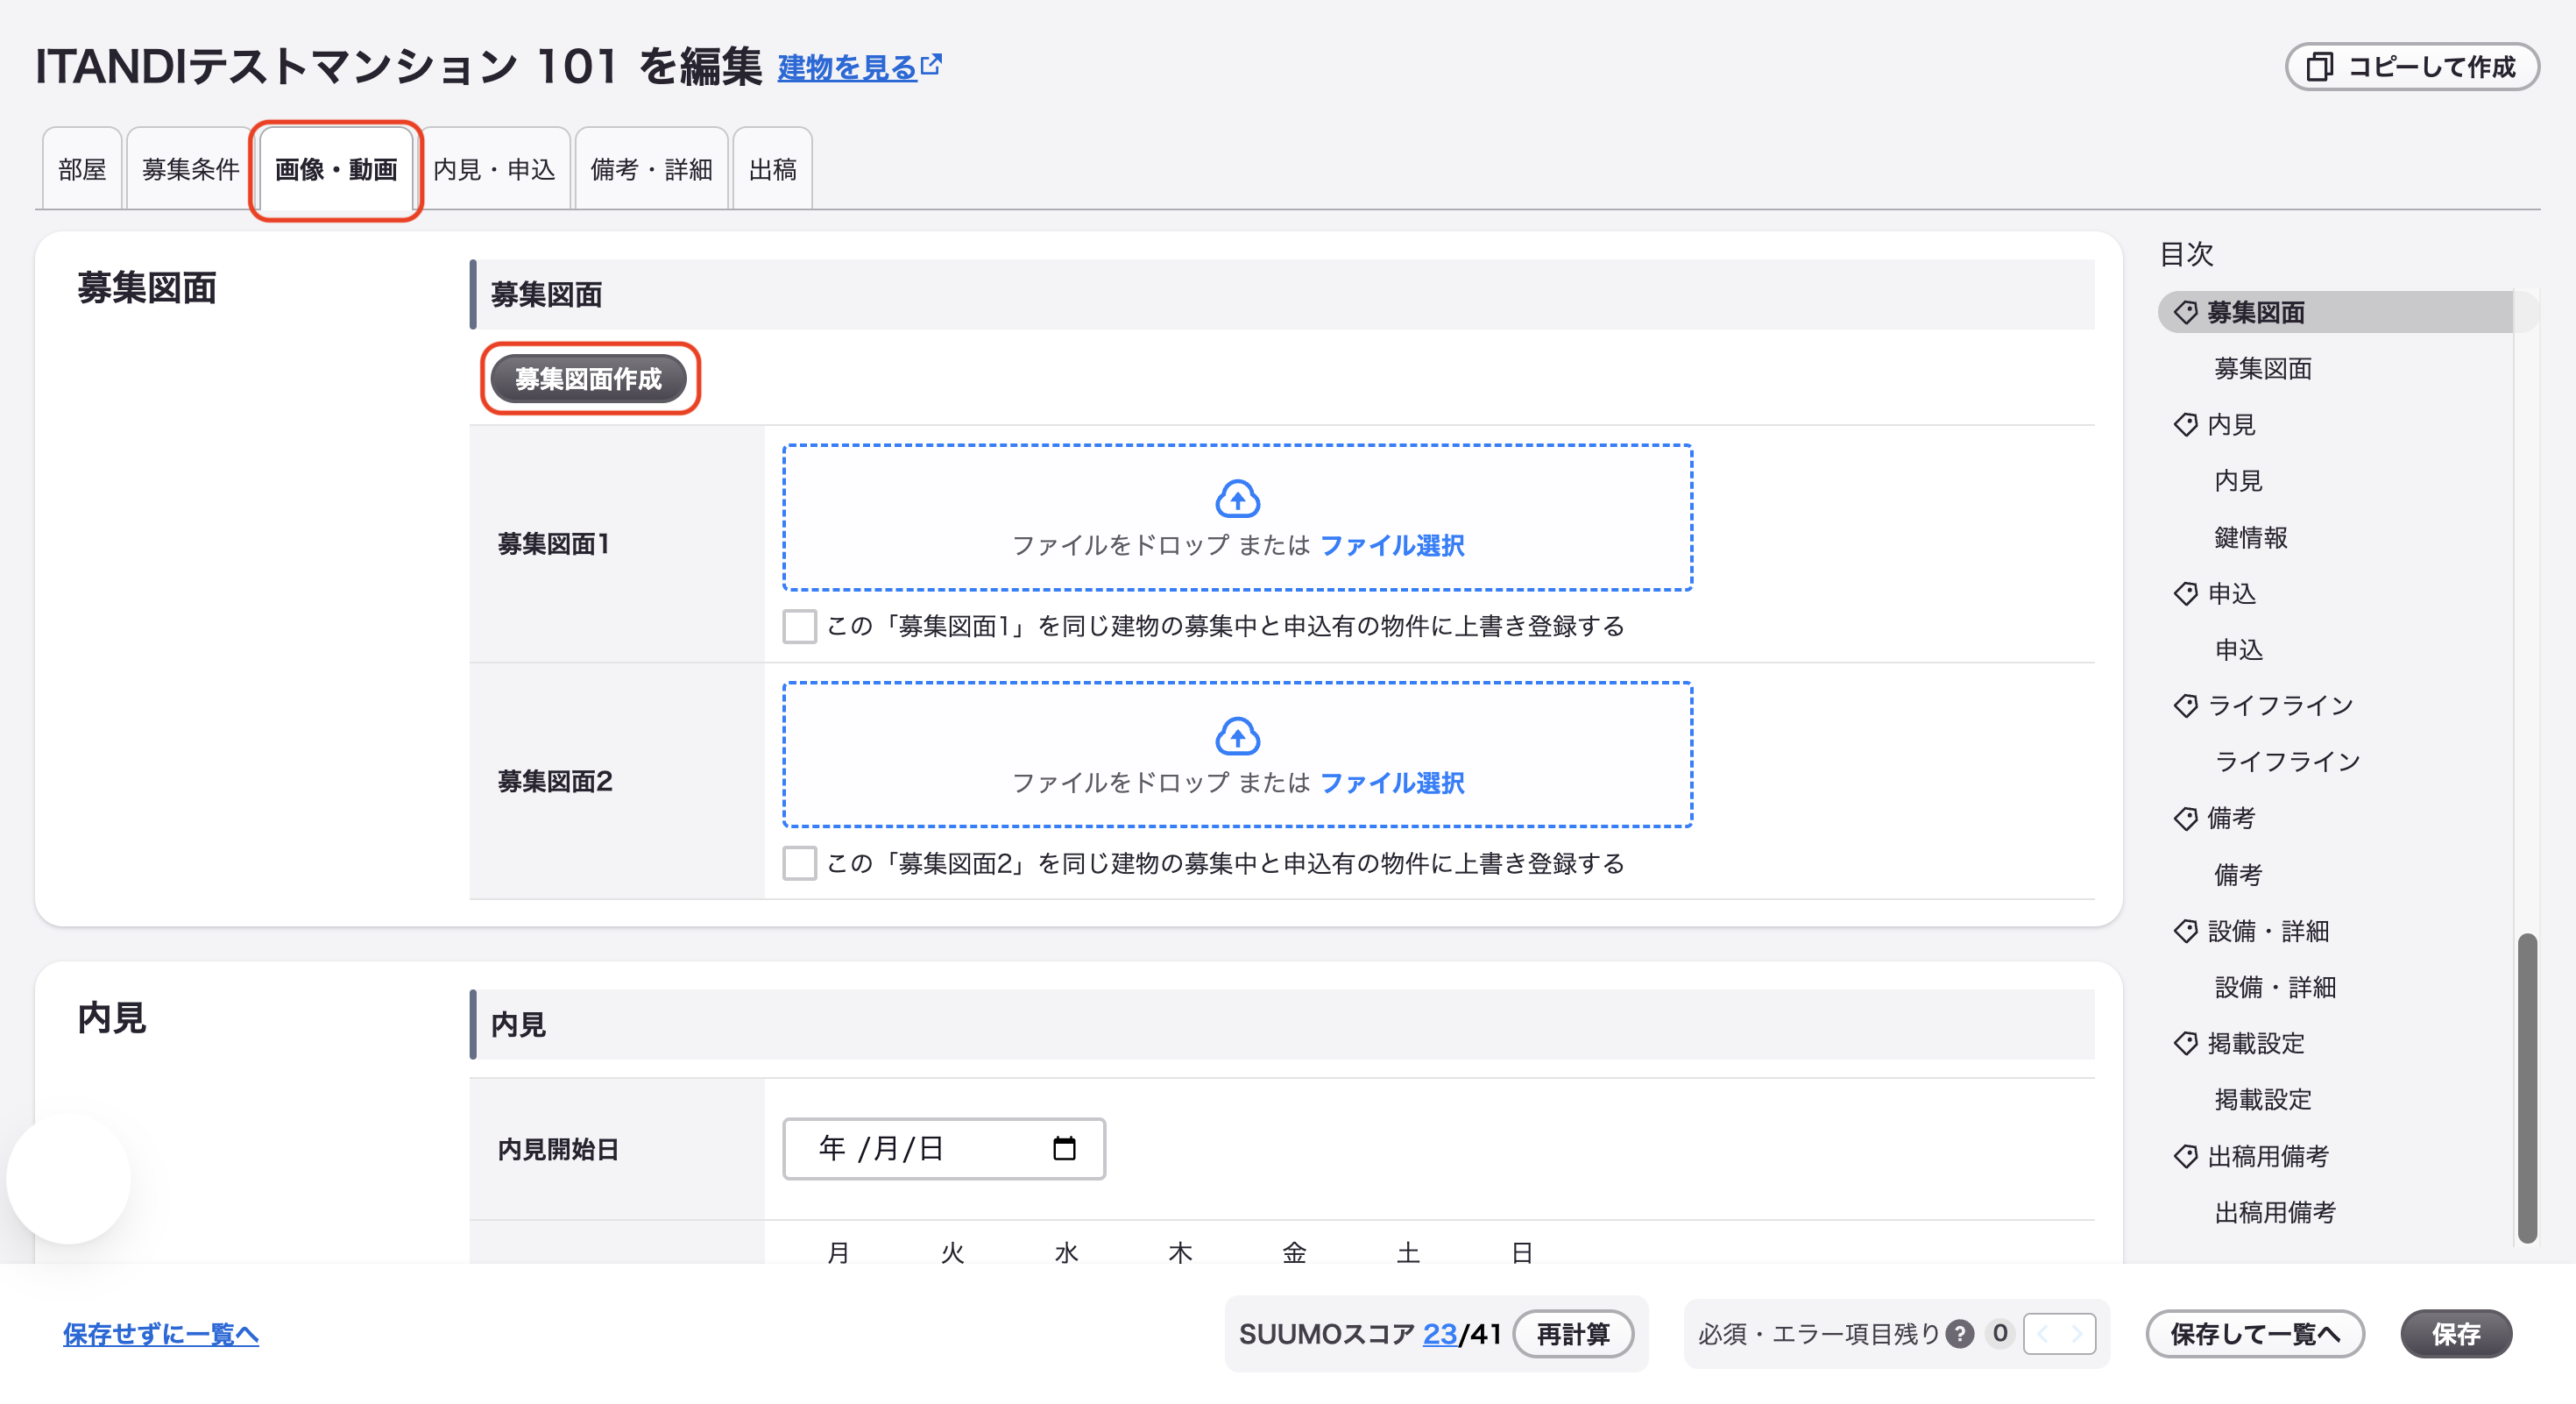Open the 備考・詳細 tab

651,169
